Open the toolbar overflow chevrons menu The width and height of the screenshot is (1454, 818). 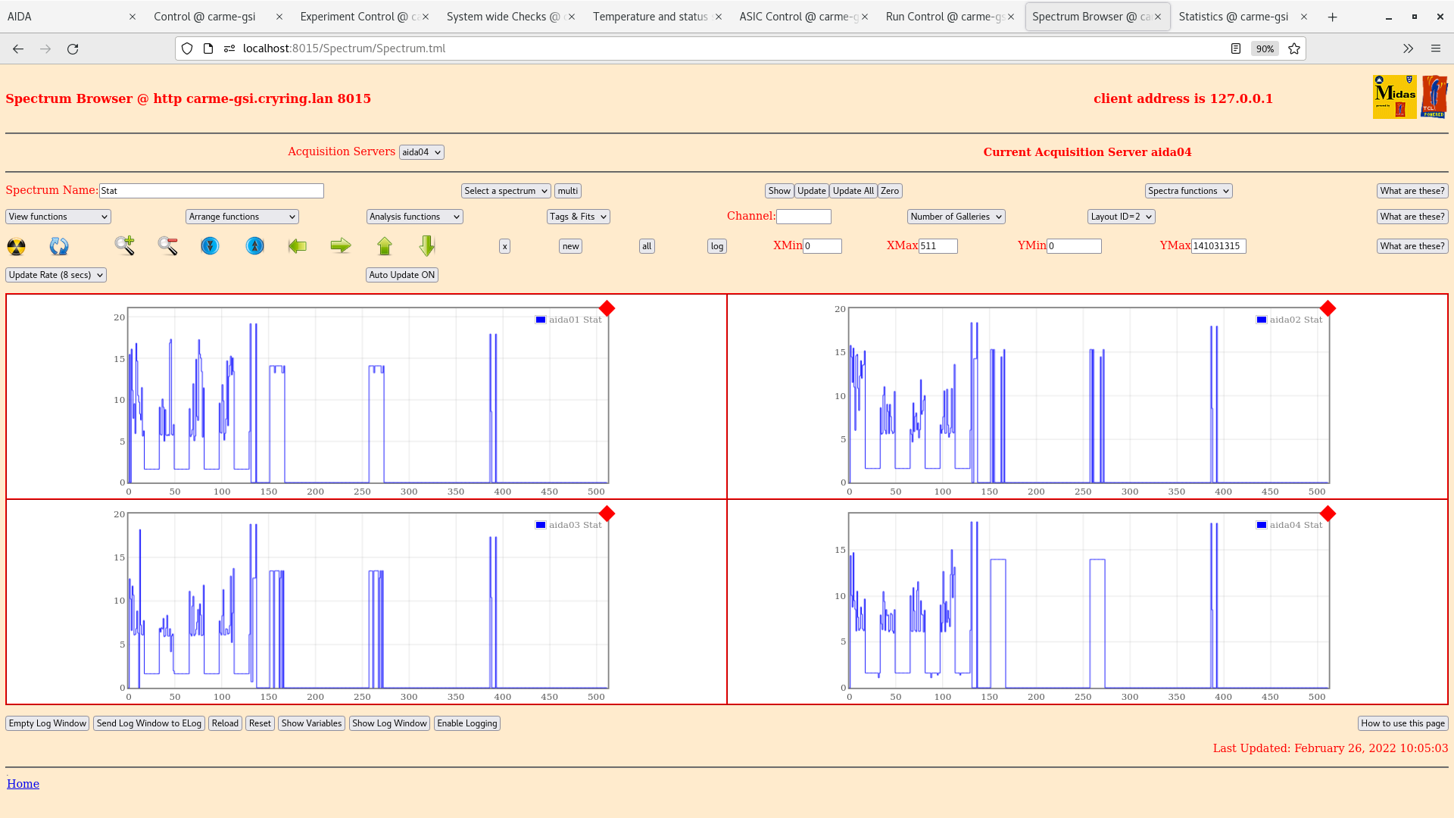[1408, 48]
